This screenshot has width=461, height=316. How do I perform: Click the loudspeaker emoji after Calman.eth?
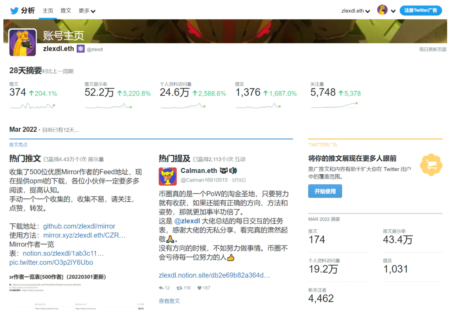pyautogui.click(x=233, y=170)
